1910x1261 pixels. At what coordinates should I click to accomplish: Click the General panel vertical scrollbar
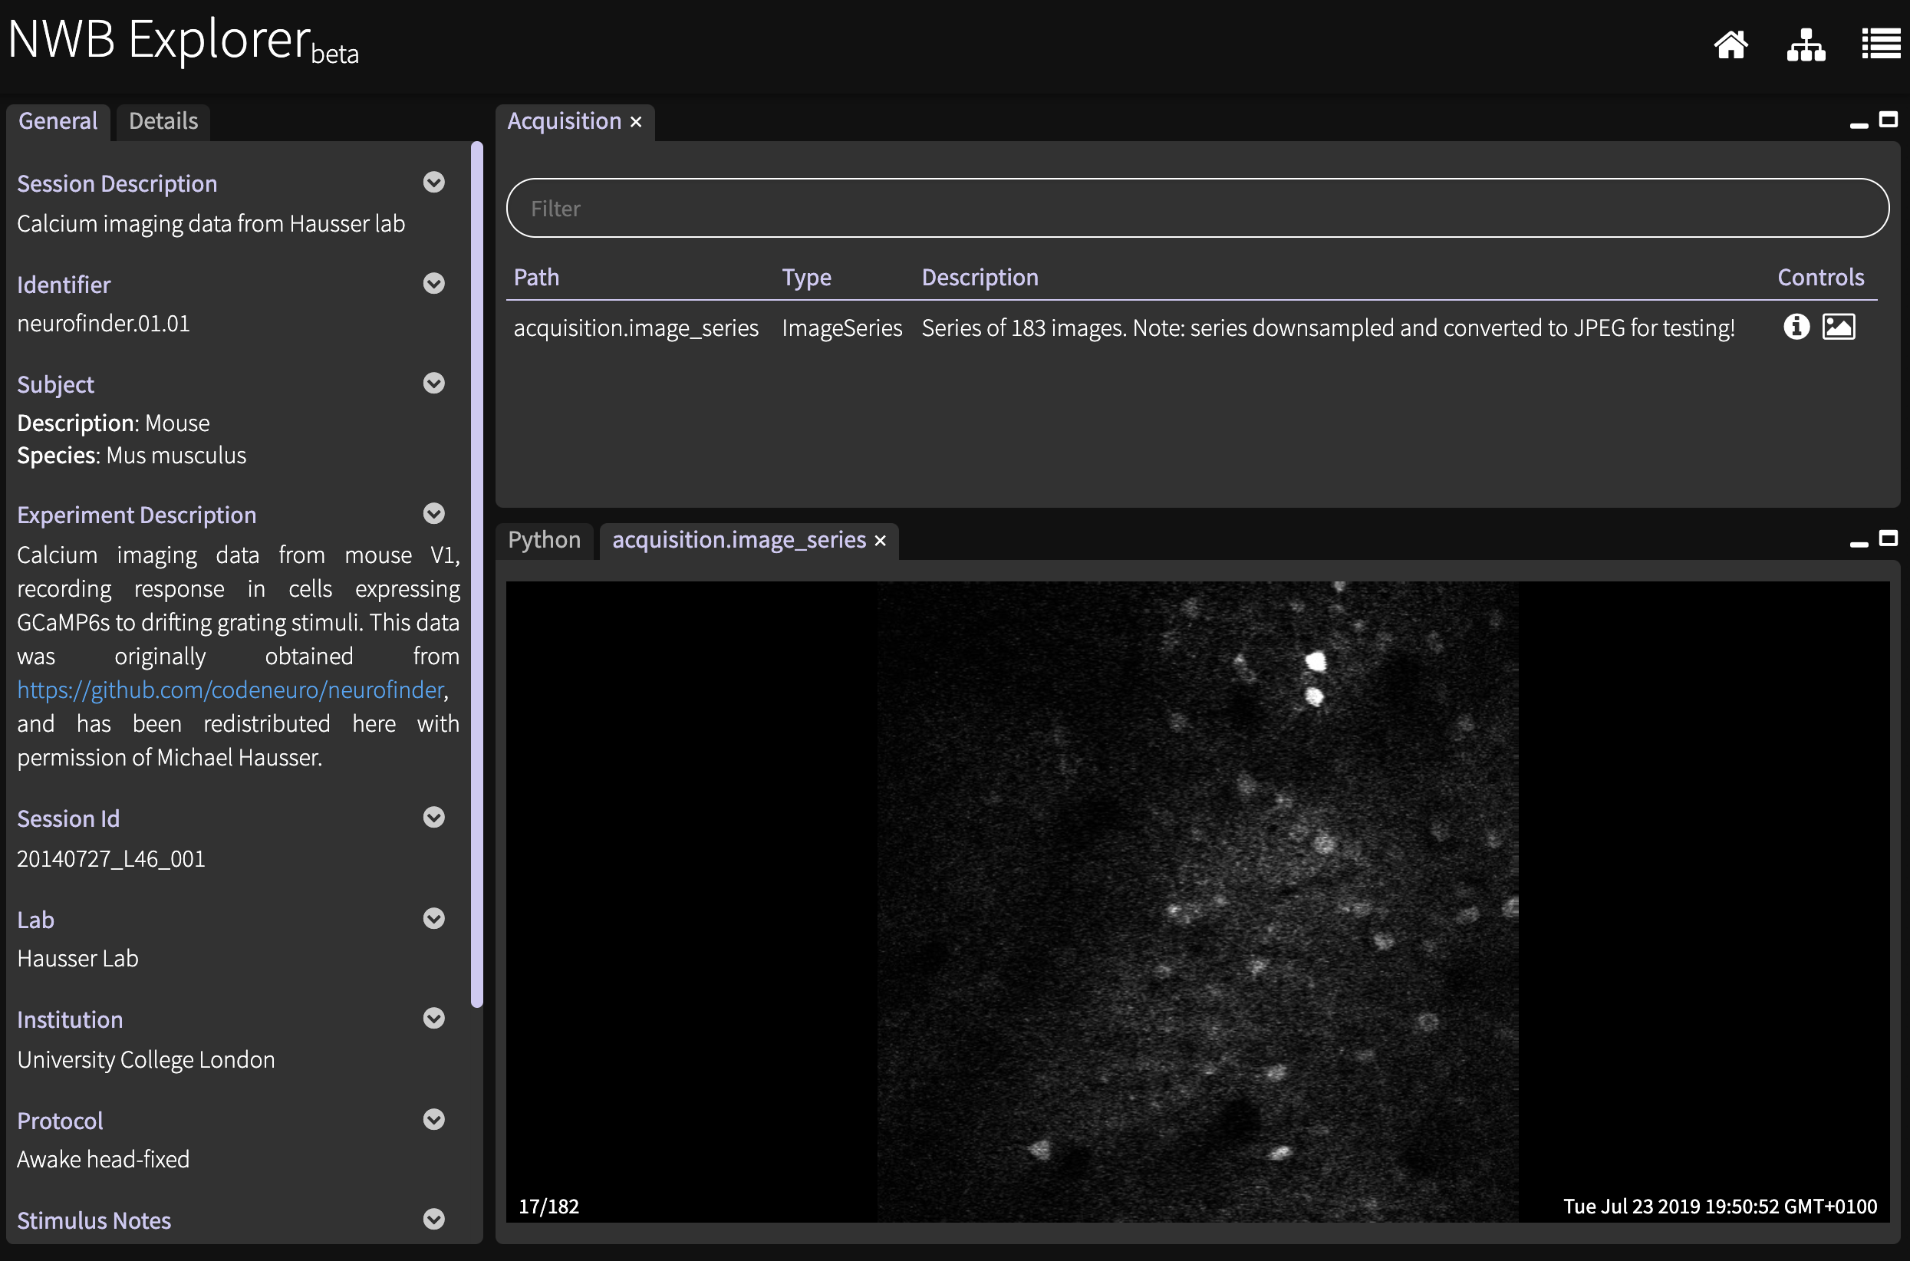pyautogui.click(x=477, y=575)
